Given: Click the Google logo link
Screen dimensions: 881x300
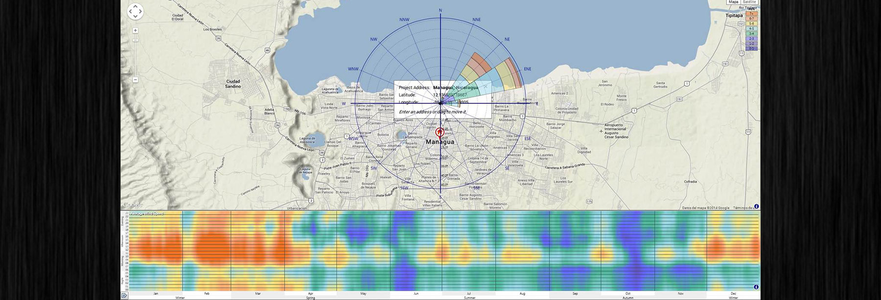Looking at the screenshot, I should tap(132, 205).
